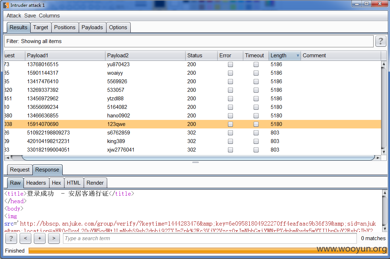390x259 pixels.
Task: Sort by the Payload2 column header
Action: pyautogui.click(x=145, y=55)
